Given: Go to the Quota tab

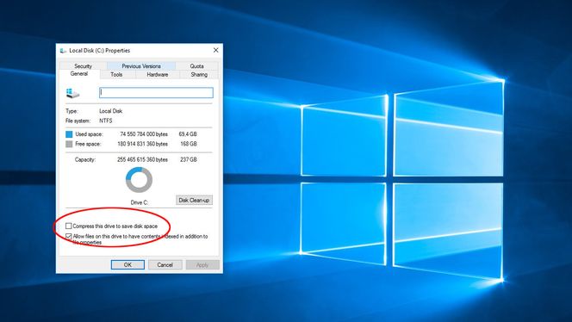Looking at the screenshot, I should tap(196, 66).
